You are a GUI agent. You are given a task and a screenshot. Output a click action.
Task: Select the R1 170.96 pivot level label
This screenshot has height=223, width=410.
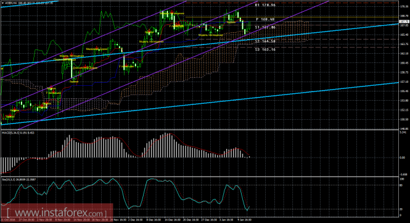click(265, 5)
